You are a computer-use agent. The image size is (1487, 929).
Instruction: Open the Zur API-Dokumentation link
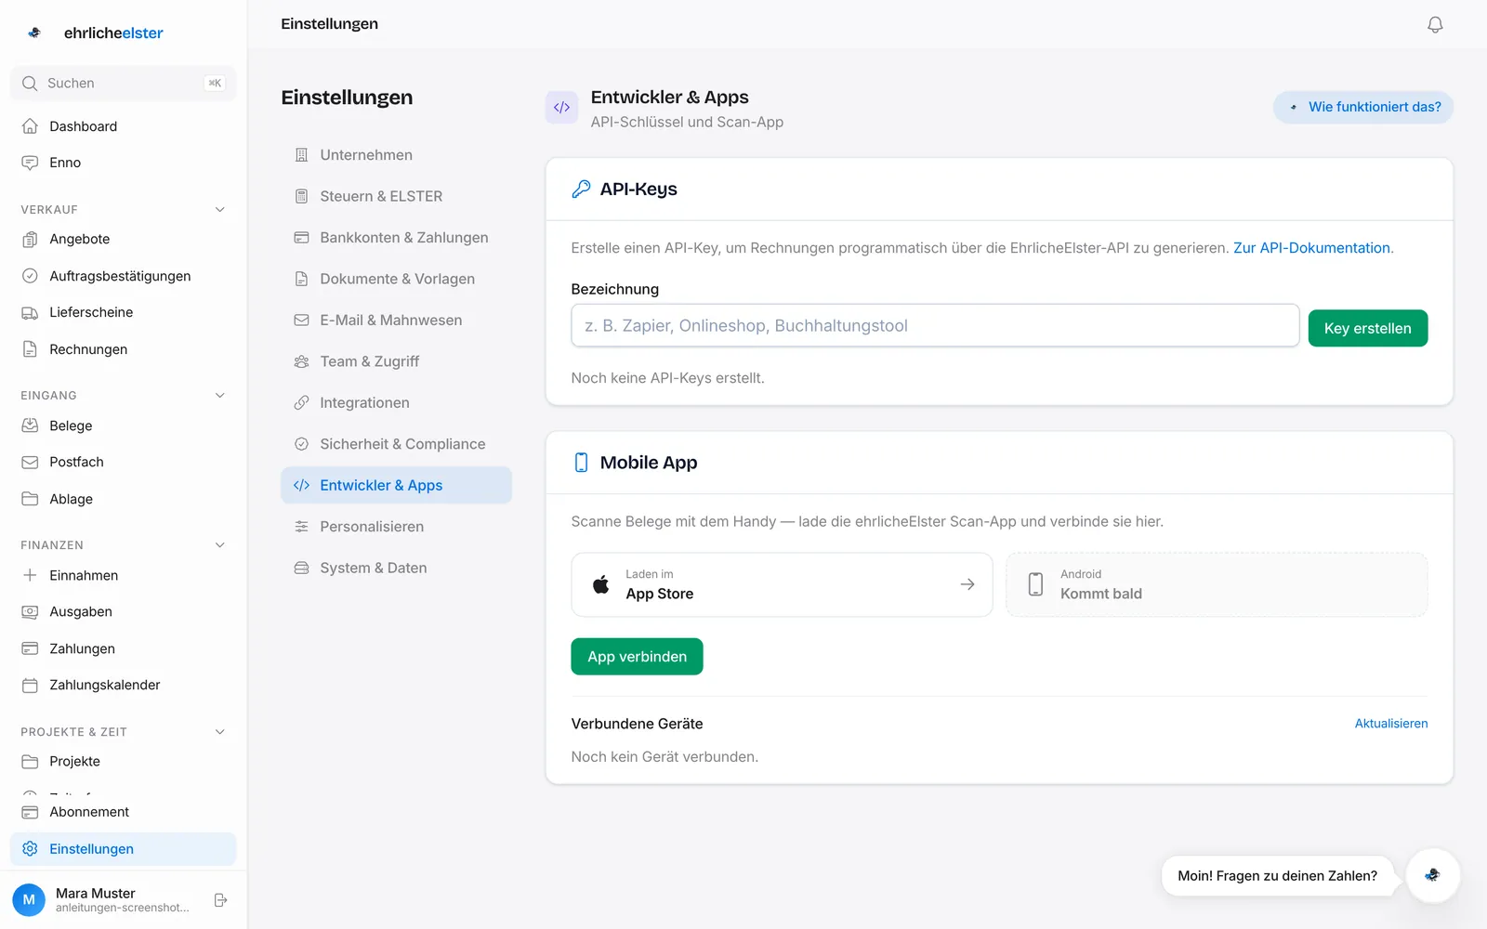coord(1311,248)
